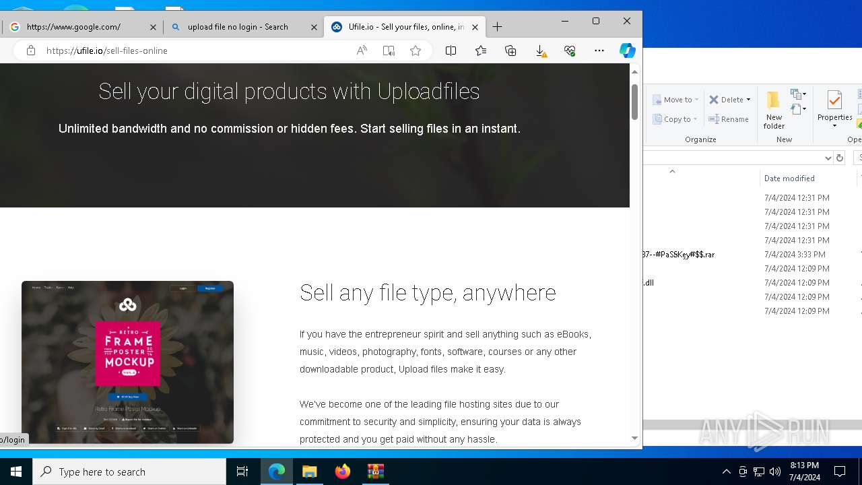The image size is (862, 485).
Task: Open WinRAR from the taskbar
Action: pos(376,472)
